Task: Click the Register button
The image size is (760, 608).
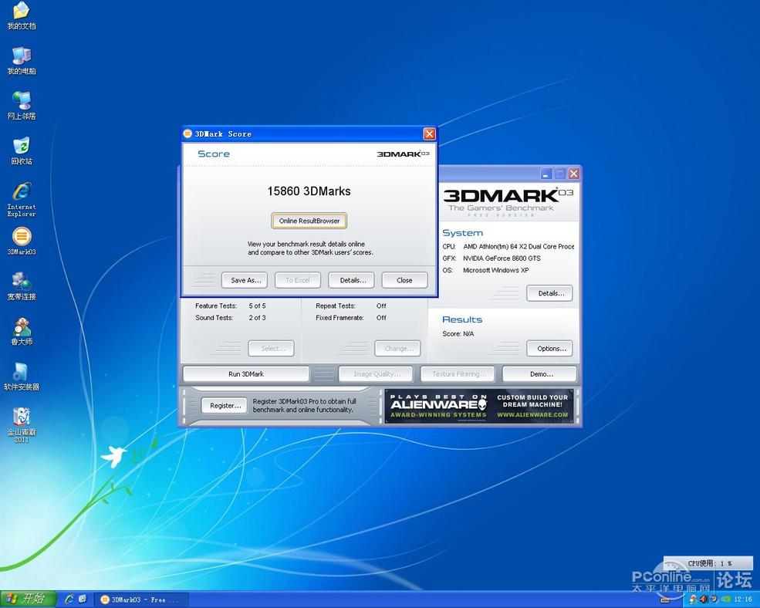Action: [x=225, y=406]
